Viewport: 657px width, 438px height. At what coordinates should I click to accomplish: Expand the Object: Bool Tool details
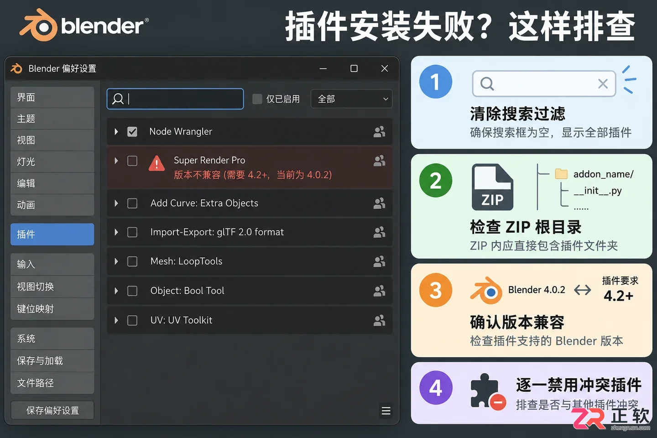116,291
